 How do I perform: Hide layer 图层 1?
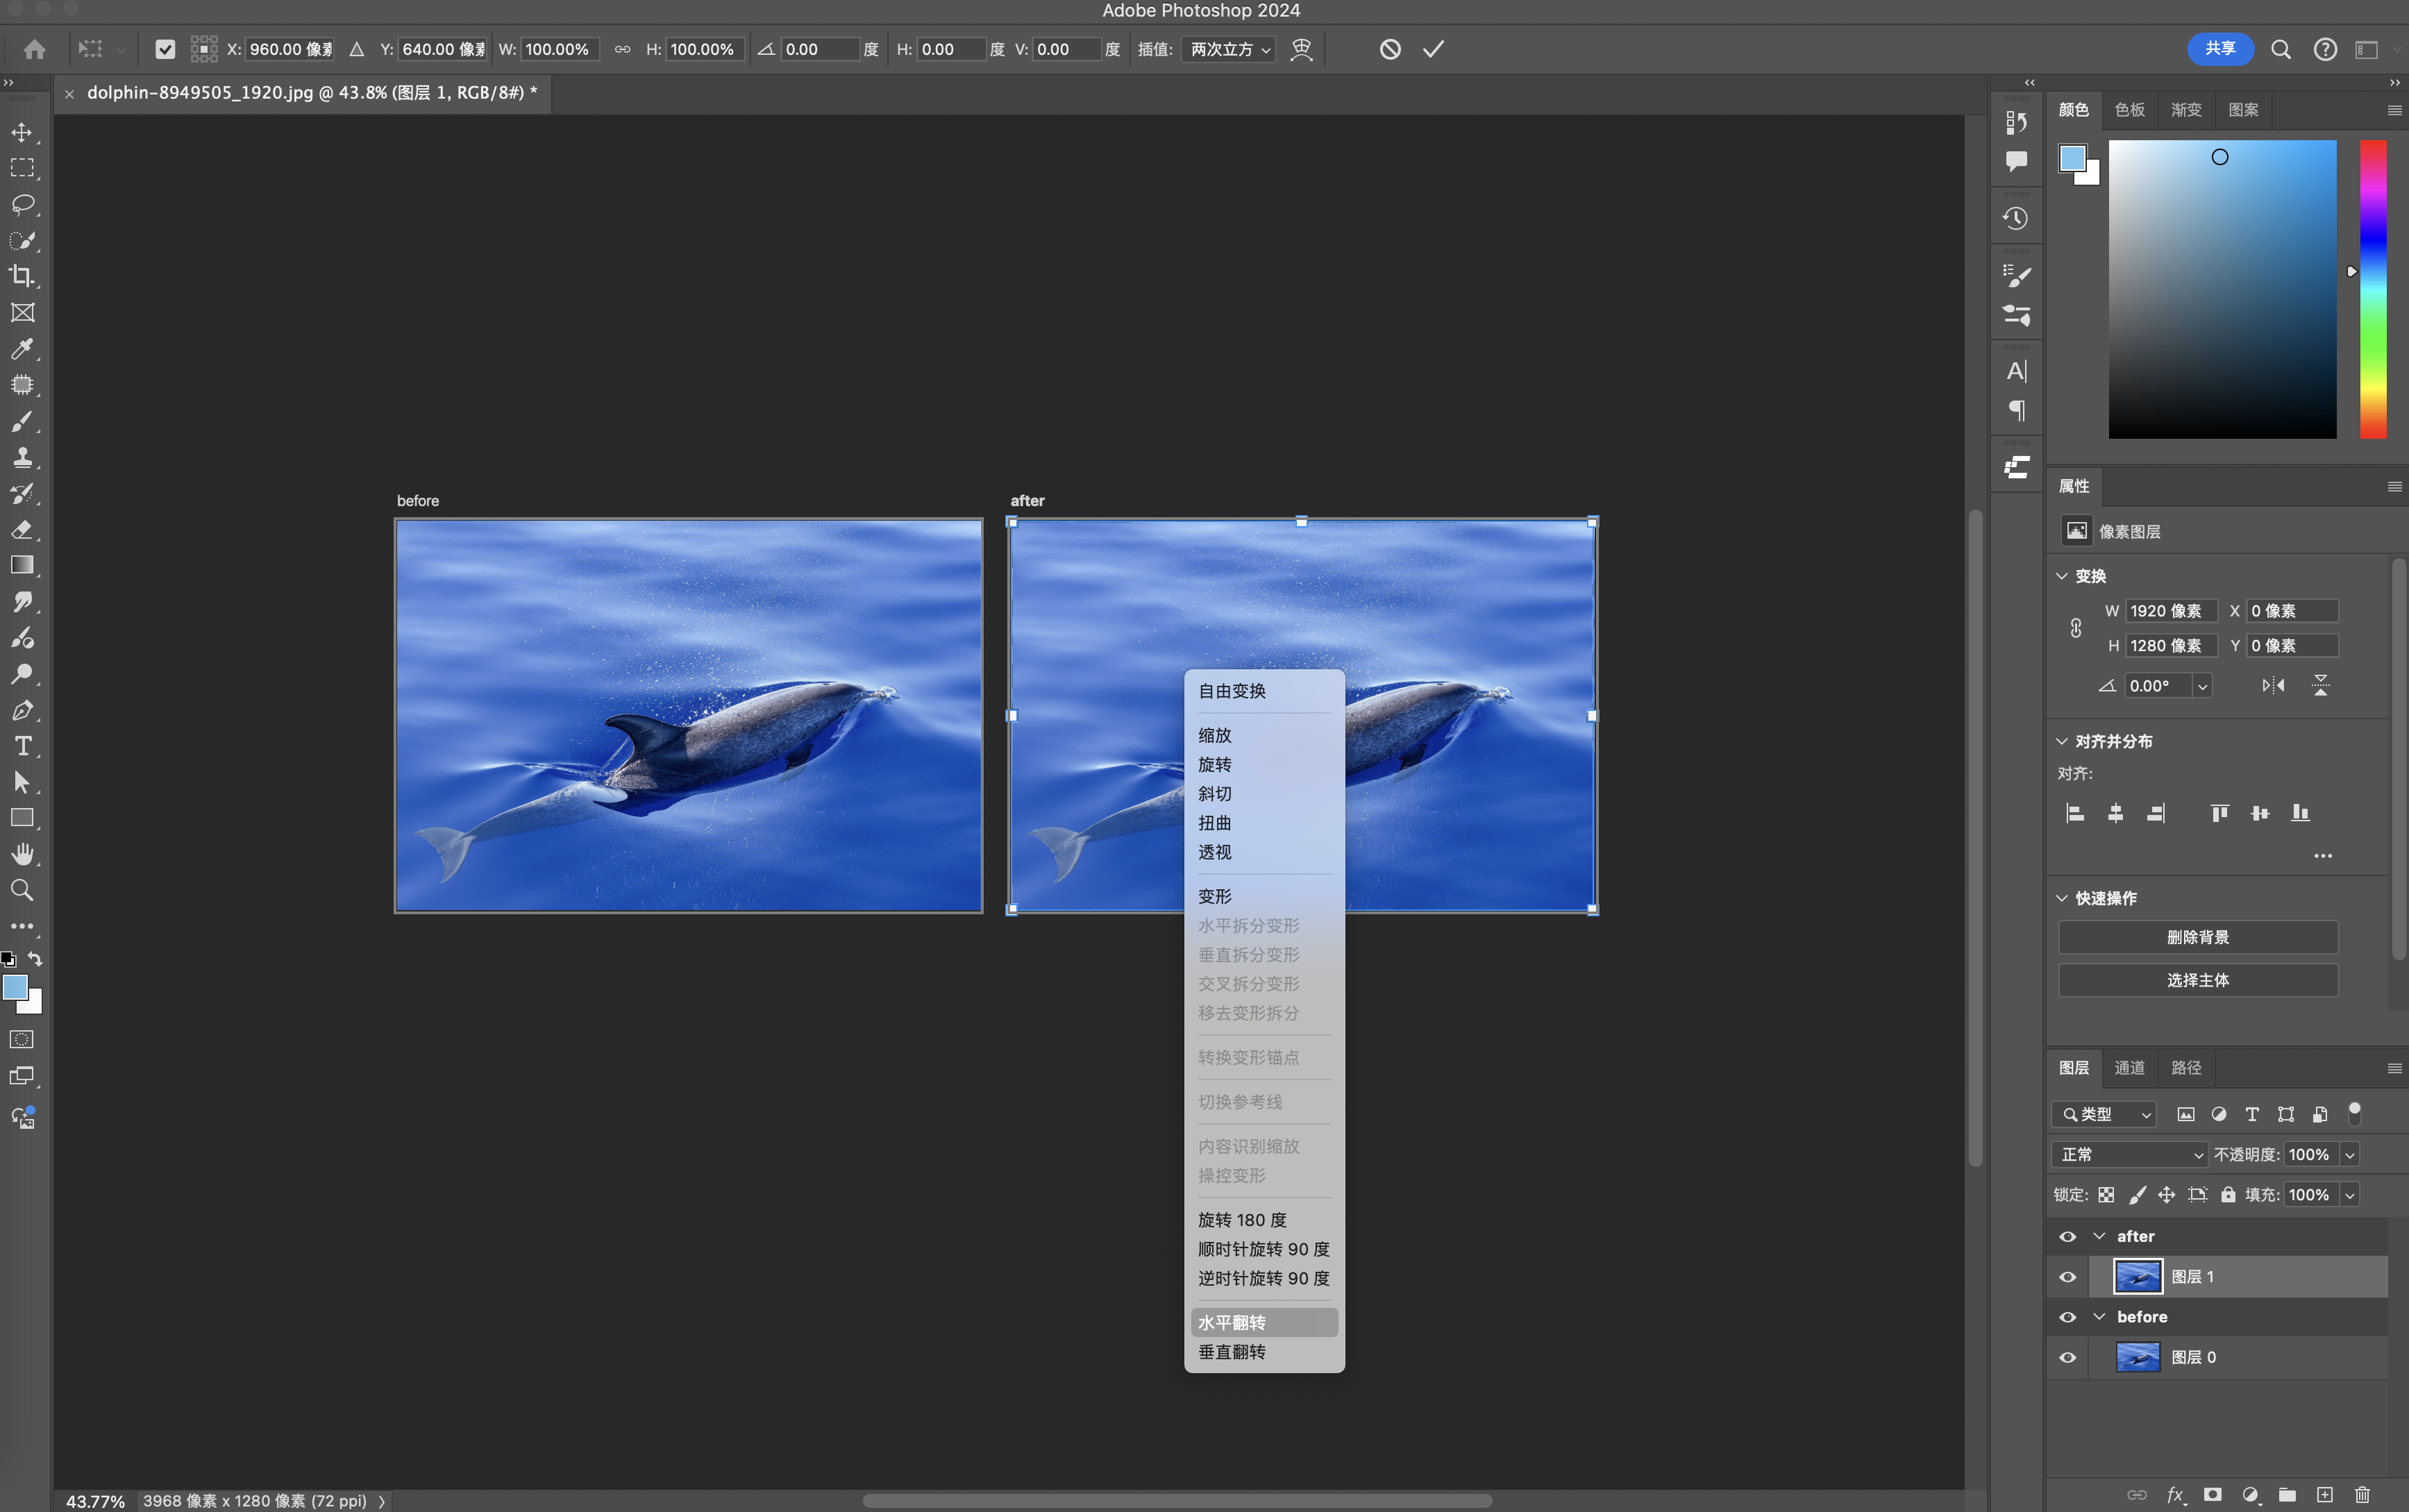coord(2067,1277)
